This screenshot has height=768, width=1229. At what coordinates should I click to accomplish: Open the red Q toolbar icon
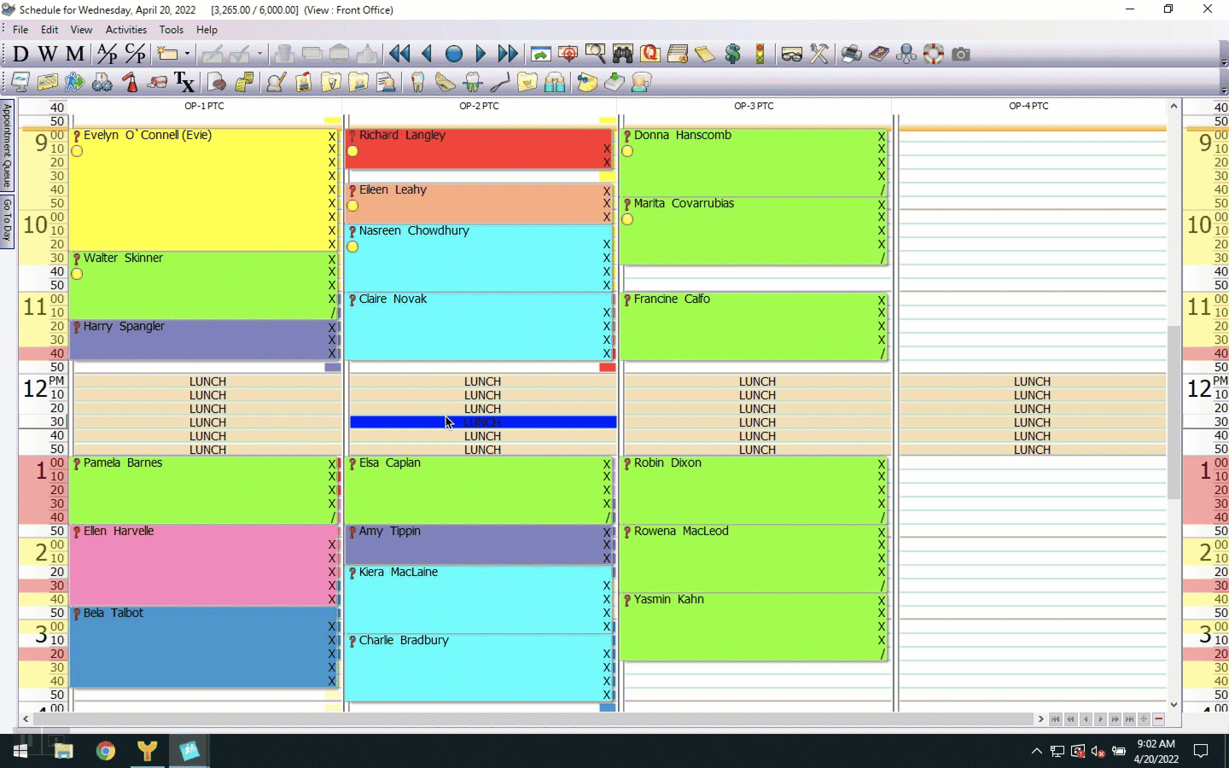tap(650, 54)
